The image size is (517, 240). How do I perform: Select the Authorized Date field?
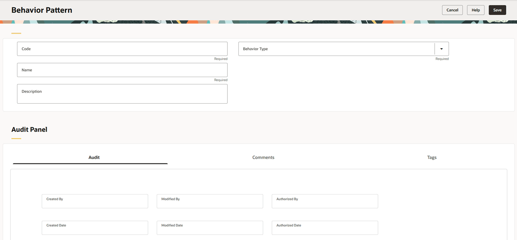click(325, 228)
